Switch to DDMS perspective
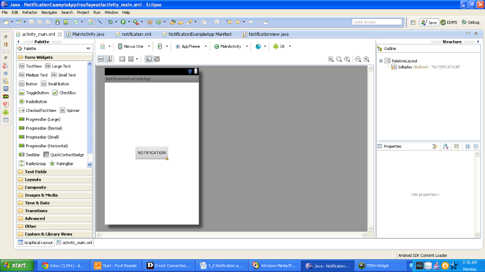Screen dimensions: 485x272 (x=449, y=22)
